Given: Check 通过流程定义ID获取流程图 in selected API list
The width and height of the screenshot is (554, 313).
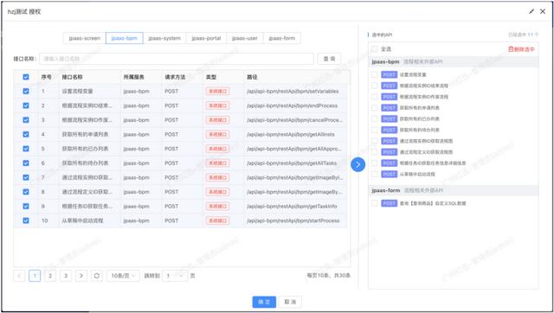Looking at the screenshot, I should [x=375, y=151].
